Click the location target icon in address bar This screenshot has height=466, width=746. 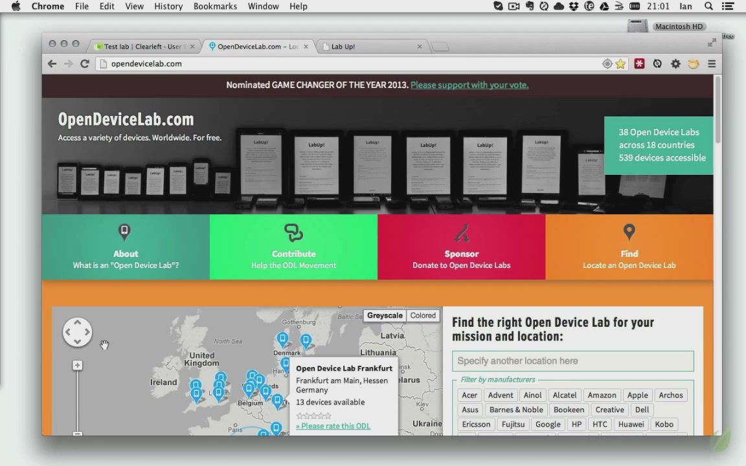point(607,63)
